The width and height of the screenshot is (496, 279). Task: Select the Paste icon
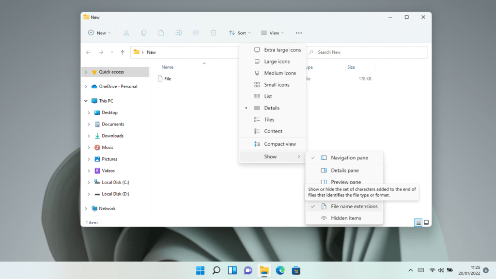click(x=160, y=32)
